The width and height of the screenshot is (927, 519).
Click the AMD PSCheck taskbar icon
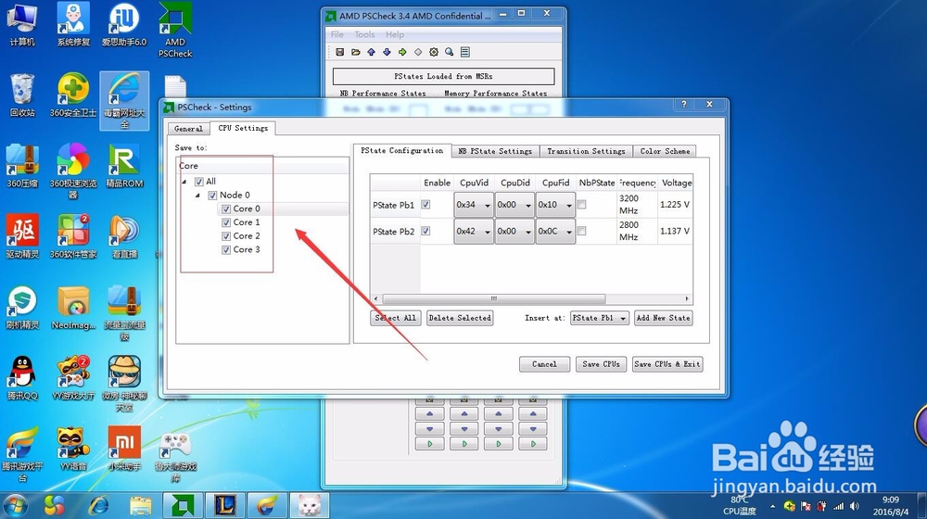(x=183, y=505)
